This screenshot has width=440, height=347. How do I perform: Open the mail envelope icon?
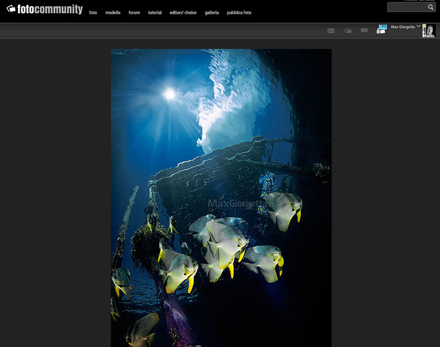pos(331,31)
